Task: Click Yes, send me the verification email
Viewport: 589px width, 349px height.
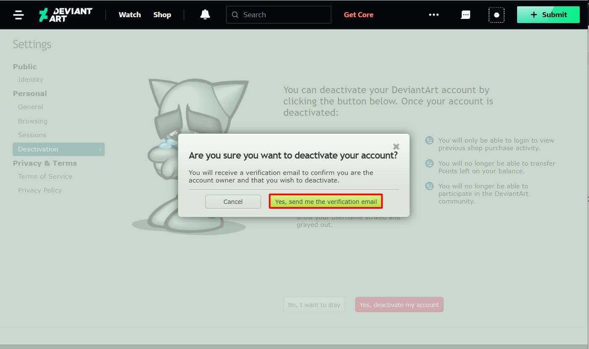Action: (x=325, y=201)
